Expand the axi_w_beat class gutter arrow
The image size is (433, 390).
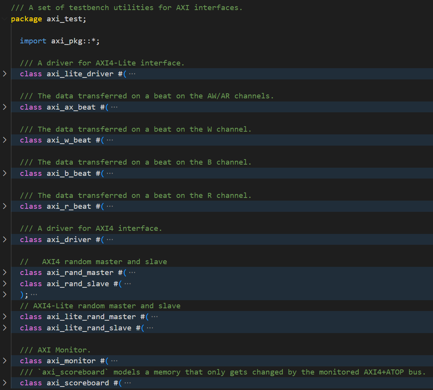(5, 140)
